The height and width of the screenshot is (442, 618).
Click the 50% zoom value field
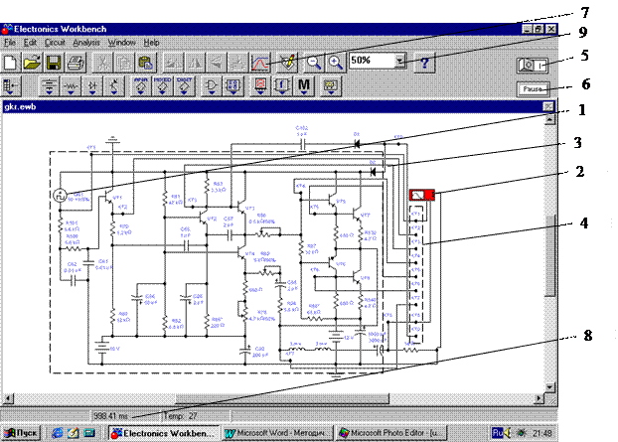372,61
